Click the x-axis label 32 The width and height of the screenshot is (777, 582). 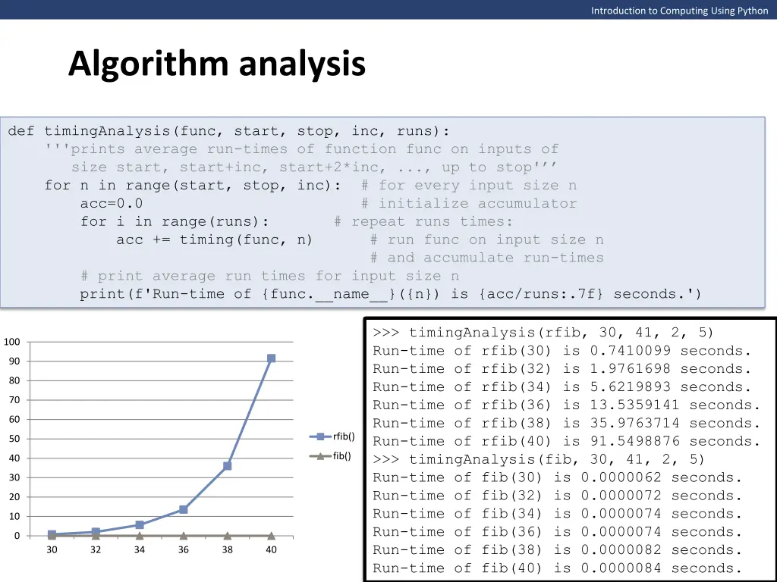click(95, 551)
